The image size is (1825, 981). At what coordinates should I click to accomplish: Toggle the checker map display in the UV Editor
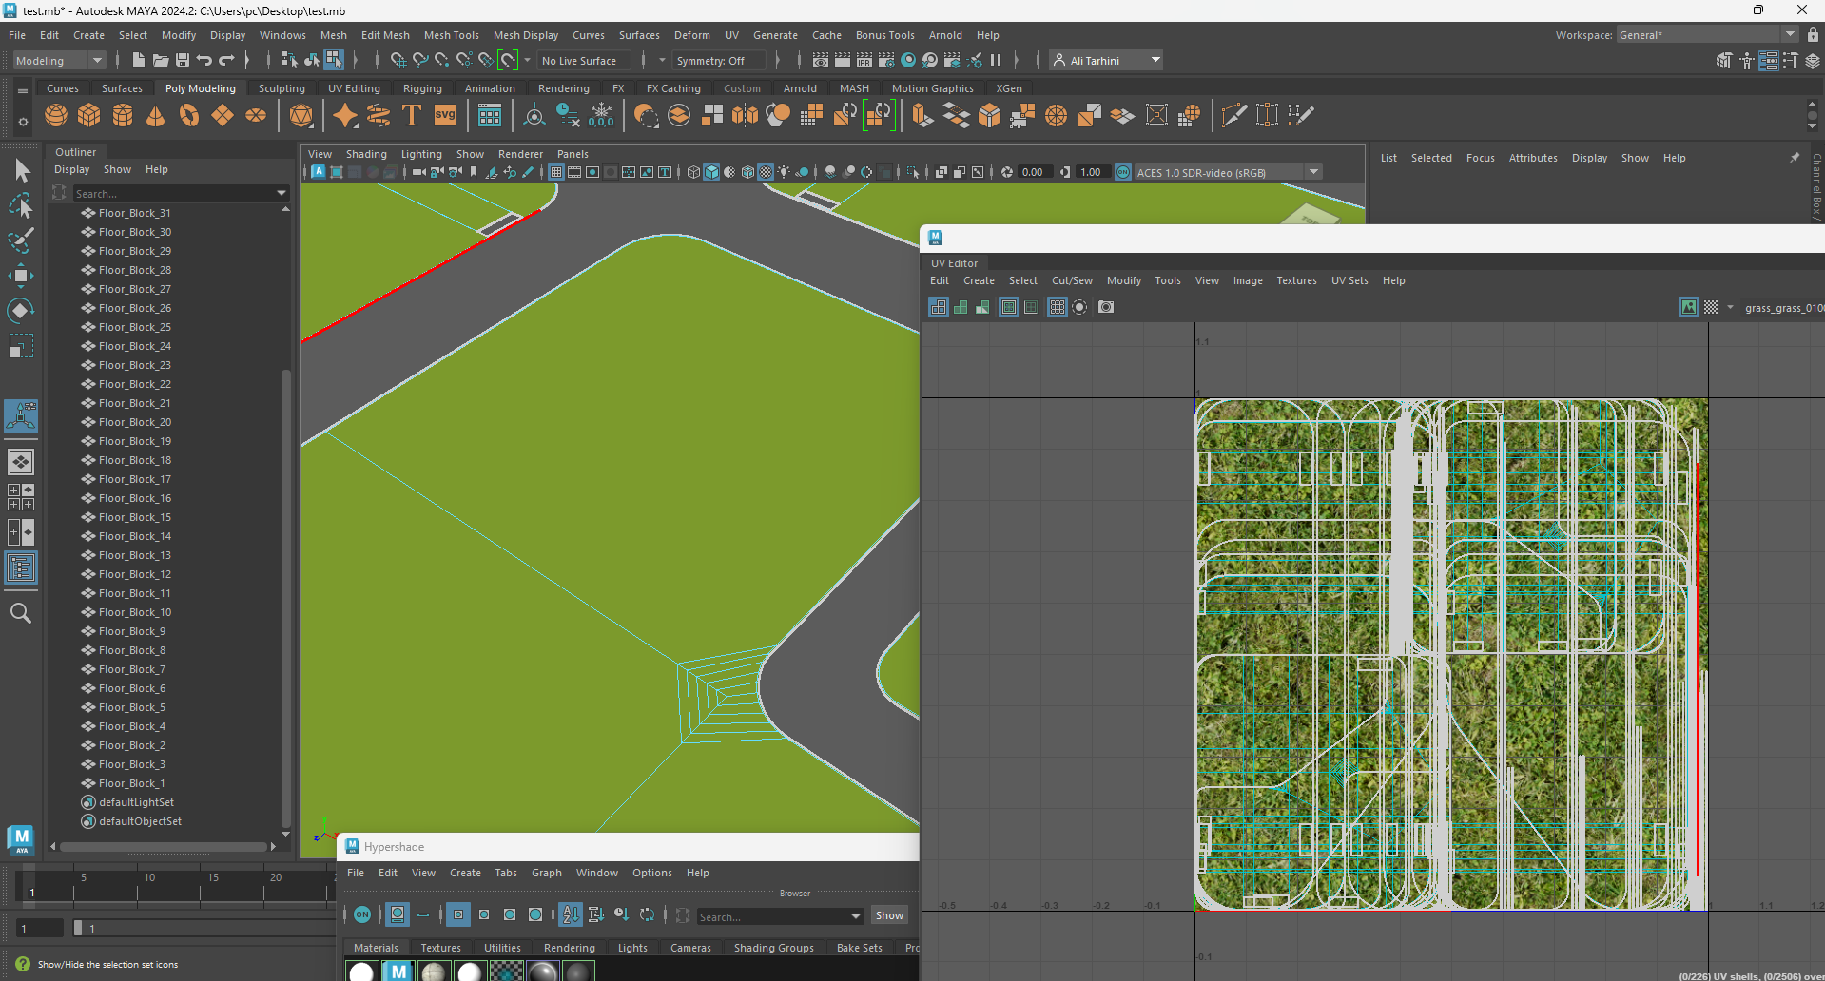tap(1711, 307)
